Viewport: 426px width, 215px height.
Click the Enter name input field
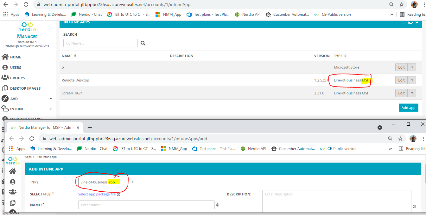pos(146,205)
